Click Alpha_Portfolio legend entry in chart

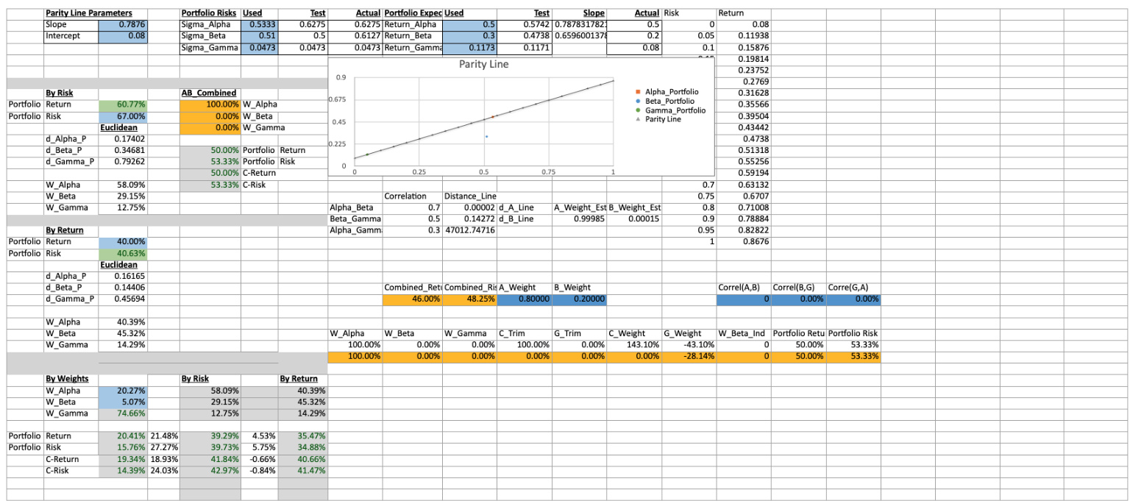pos(671,92)
